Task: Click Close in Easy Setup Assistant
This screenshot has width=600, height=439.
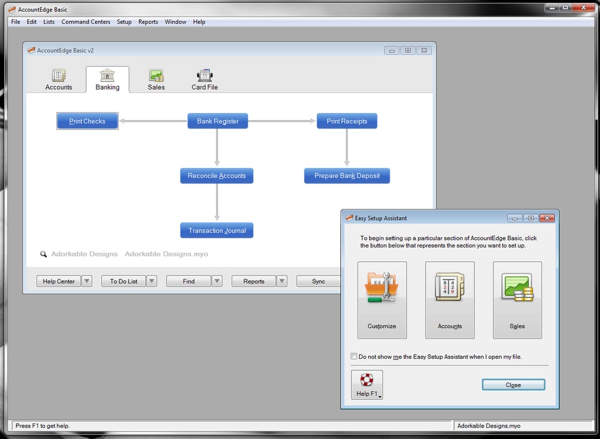Action: coord(513,385)
